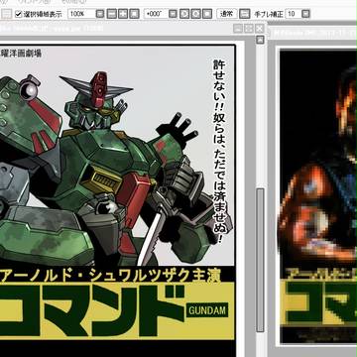The width and height of the screenshot is (357, 357).
Task: Minimize the left canvas window
Action: click(237, 29)
